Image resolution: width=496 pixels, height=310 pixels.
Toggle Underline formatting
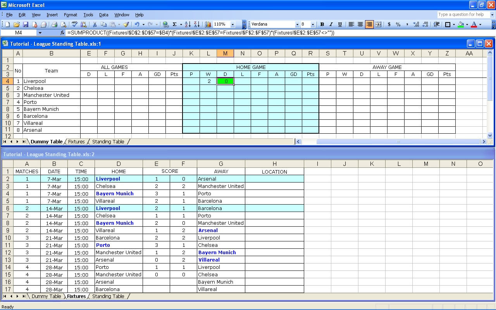click(x=340, y=24)
